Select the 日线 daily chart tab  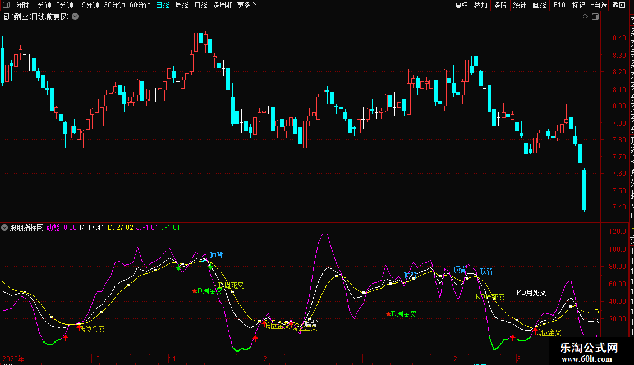pos(163,5)
